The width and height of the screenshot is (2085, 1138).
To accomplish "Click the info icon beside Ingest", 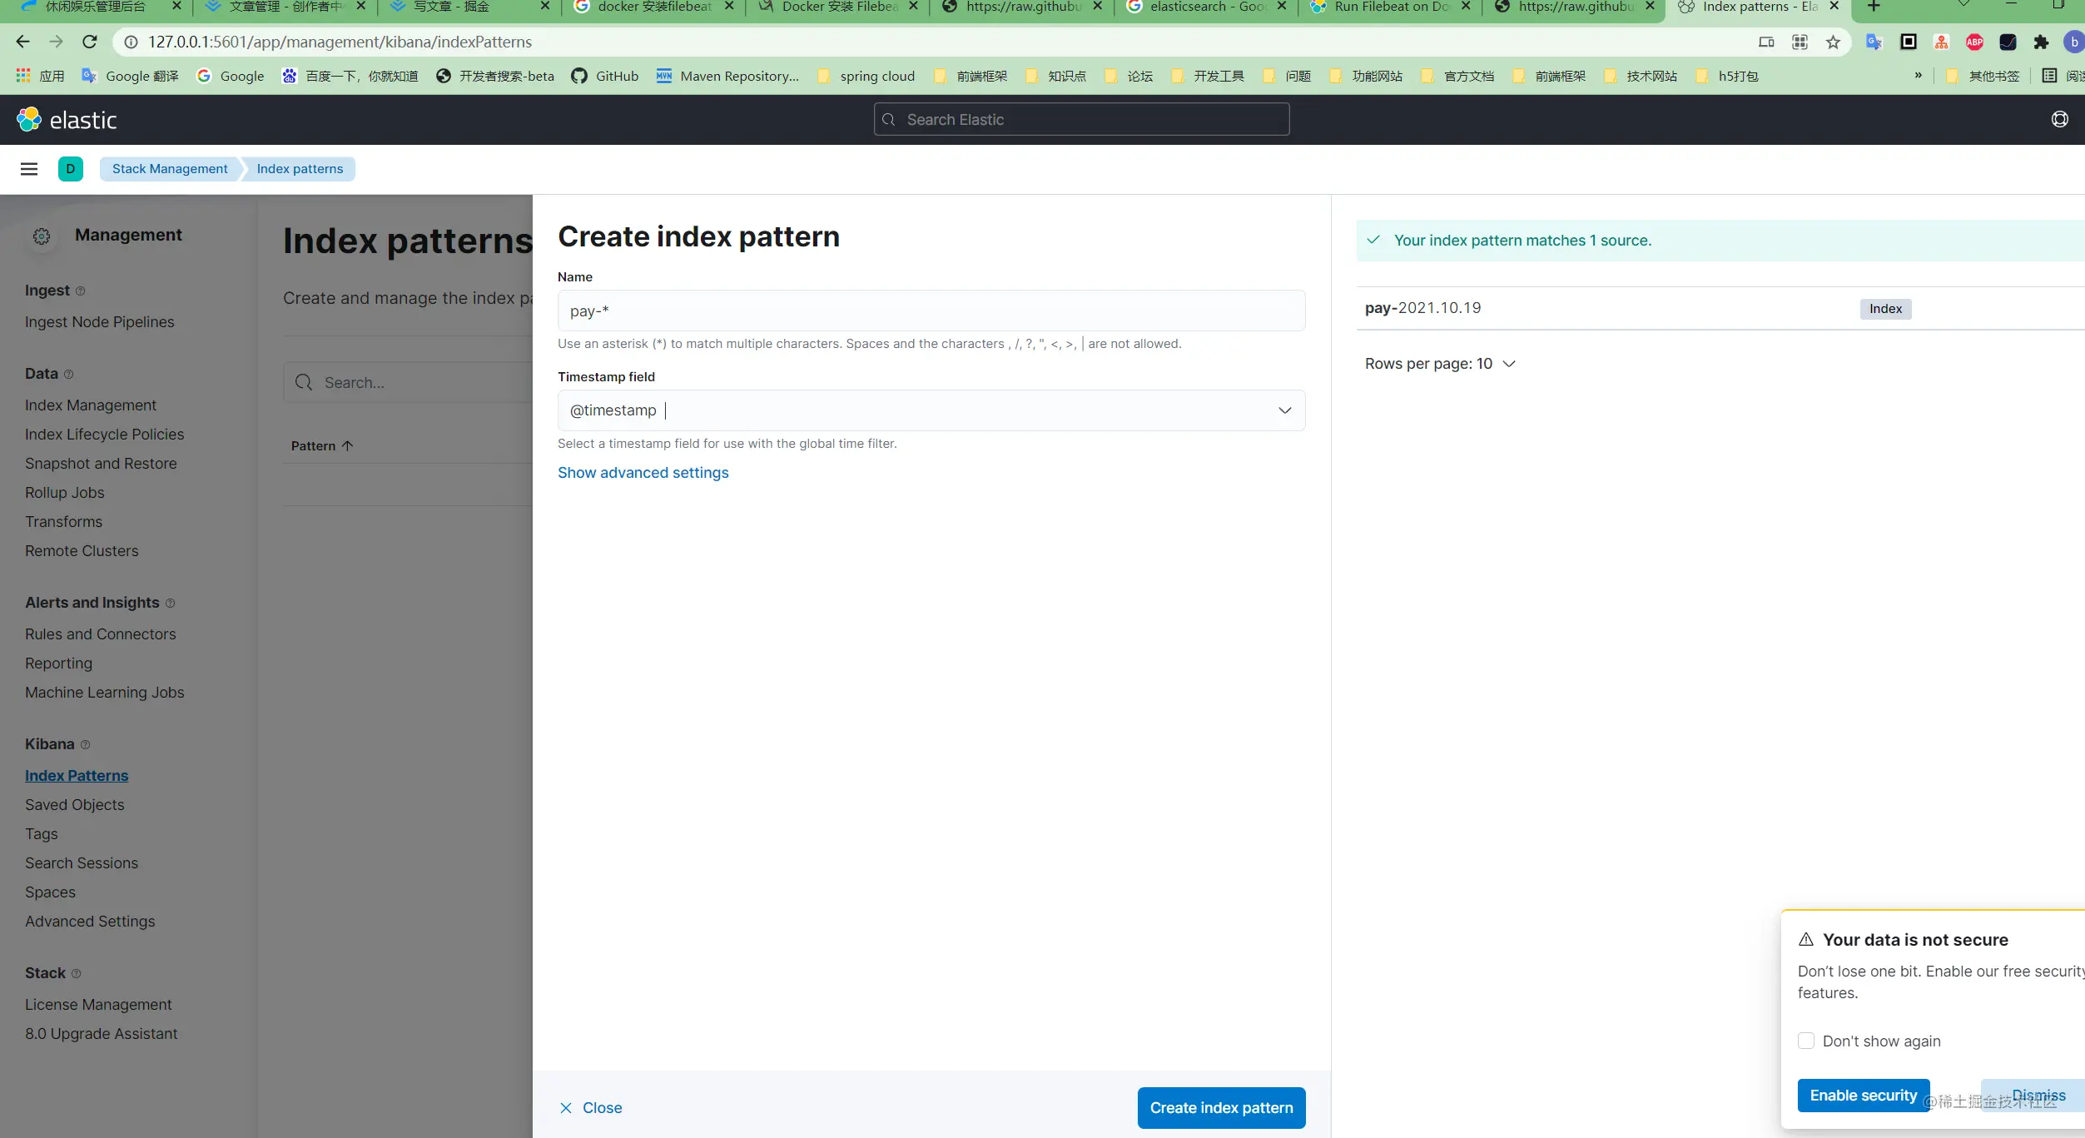I will click(x=81, y=291).
